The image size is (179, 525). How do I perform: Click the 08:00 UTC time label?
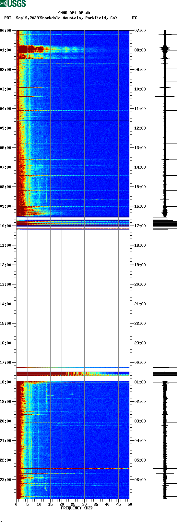point(140,50)
